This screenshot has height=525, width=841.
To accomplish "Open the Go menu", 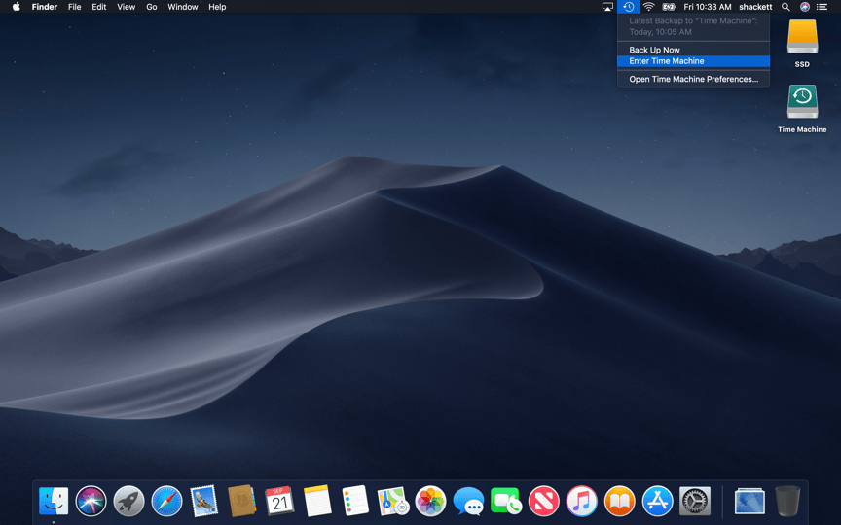I will point(152,7).
